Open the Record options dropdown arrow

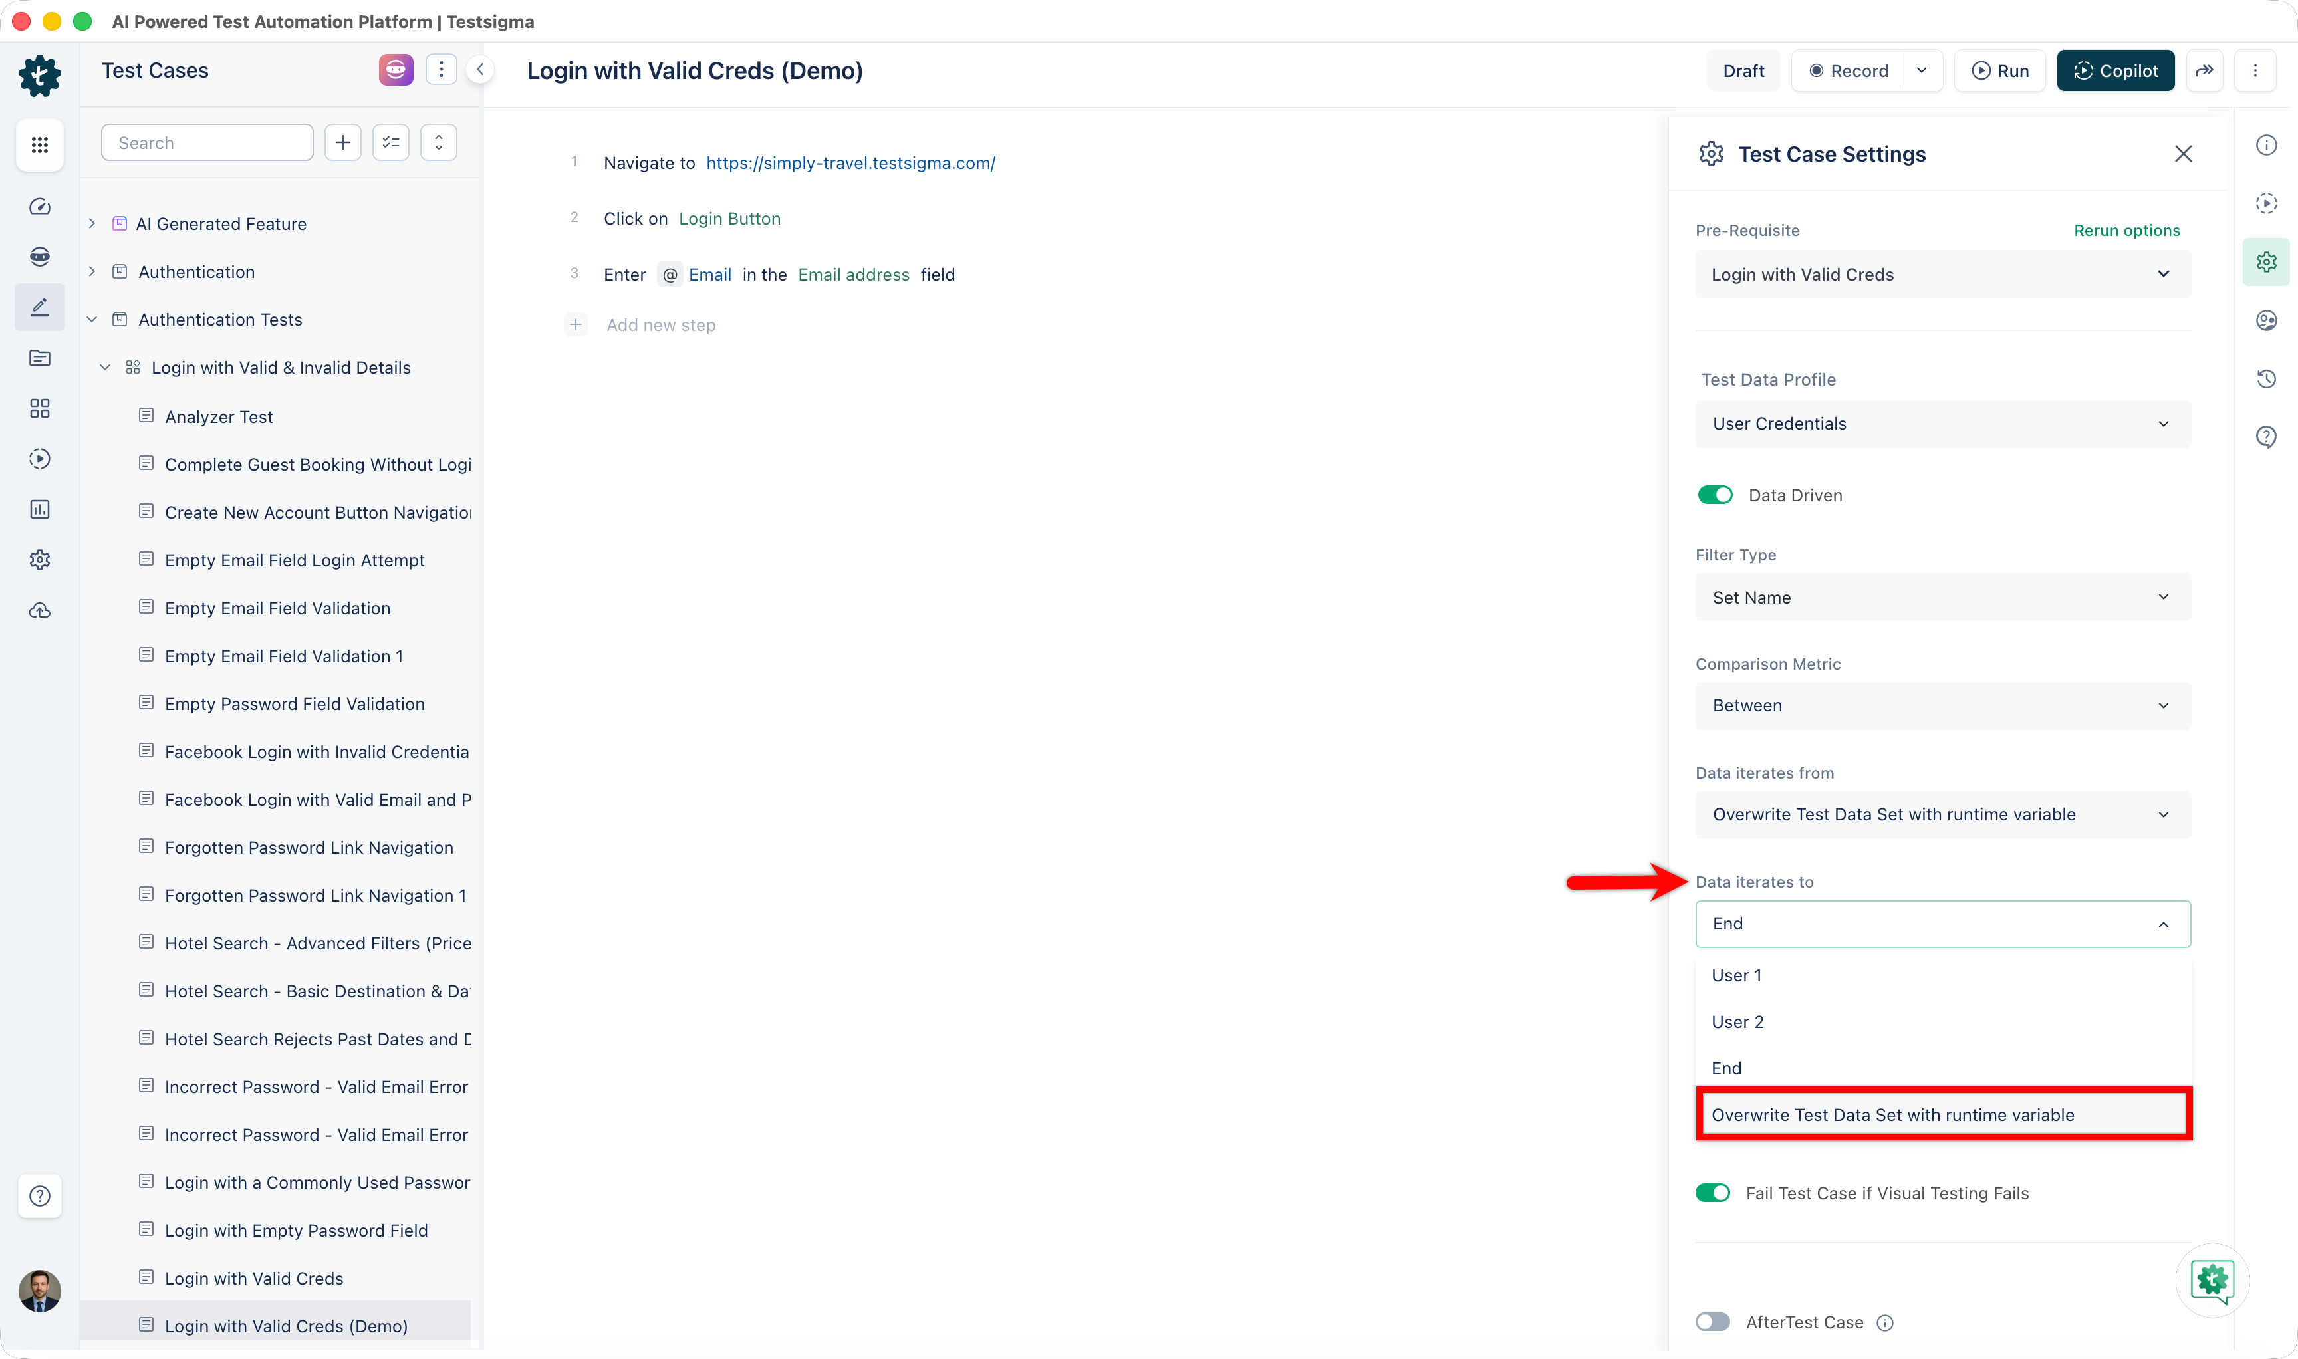pyautogui.click(x=1922, y=70)
